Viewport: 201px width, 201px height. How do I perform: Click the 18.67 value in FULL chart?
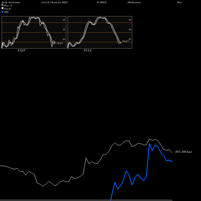tap(125, 41)
